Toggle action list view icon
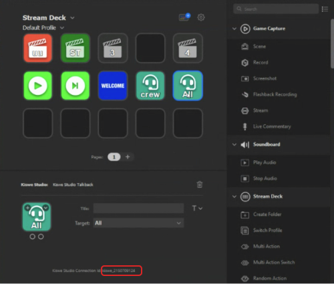 (325, 9)
